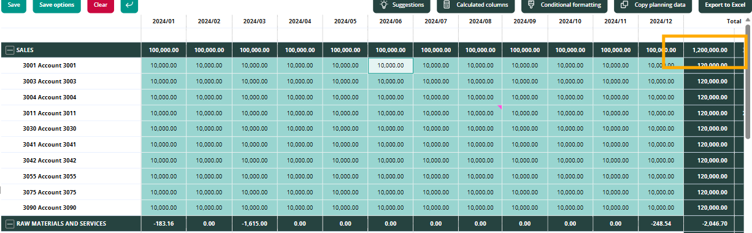The height and width of the screenshot is (233, 752).
Task: Select row 3001 Account 3001
Action: coord(71,65)
